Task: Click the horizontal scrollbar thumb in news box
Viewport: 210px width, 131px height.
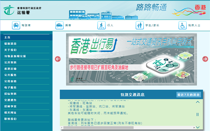Action: (x=98, y=127)
